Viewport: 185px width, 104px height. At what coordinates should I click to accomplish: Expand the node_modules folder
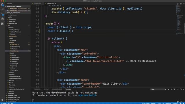point(12,15)
